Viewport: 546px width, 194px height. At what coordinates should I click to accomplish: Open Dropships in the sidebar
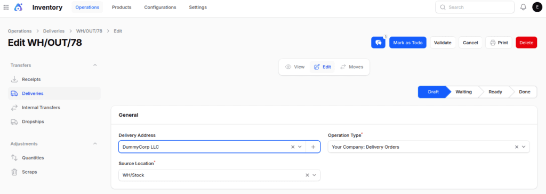[x=54, y=122]
